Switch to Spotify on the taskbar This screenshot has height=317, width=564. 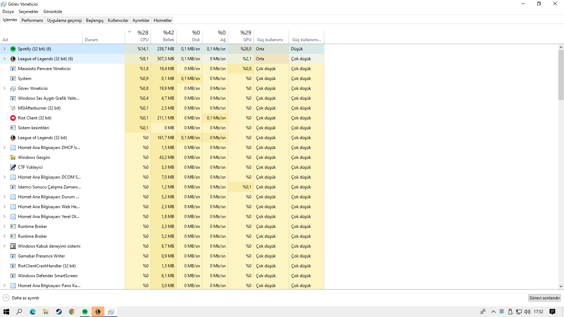(x=85, y=312)
